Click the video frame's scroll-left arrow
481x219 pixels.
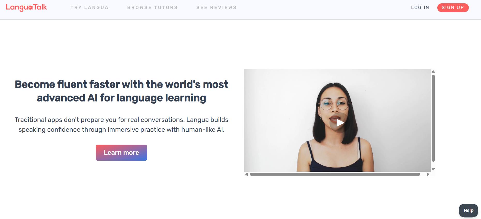246,174
